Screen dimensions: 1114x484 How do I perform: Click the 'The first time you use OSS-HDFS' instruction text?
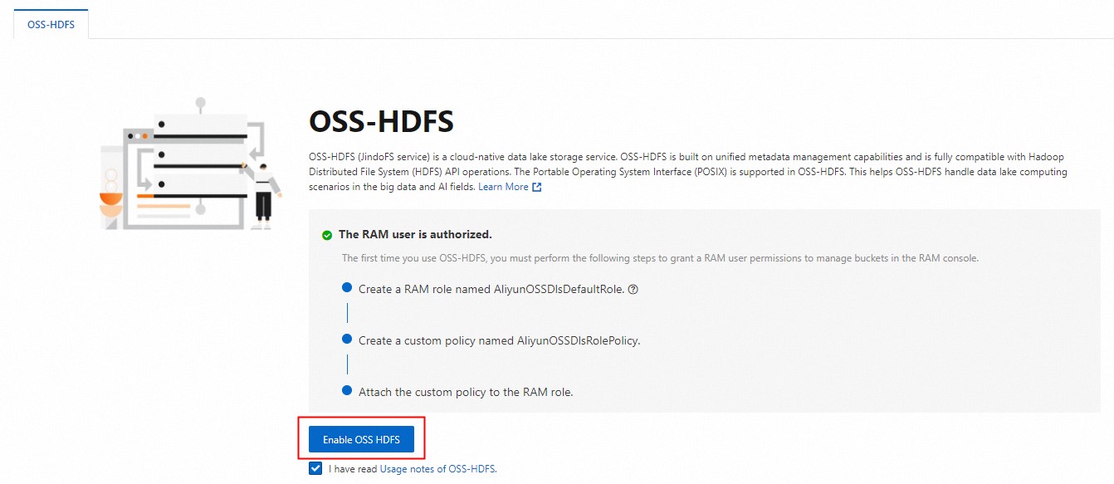(x=661, y=258)
